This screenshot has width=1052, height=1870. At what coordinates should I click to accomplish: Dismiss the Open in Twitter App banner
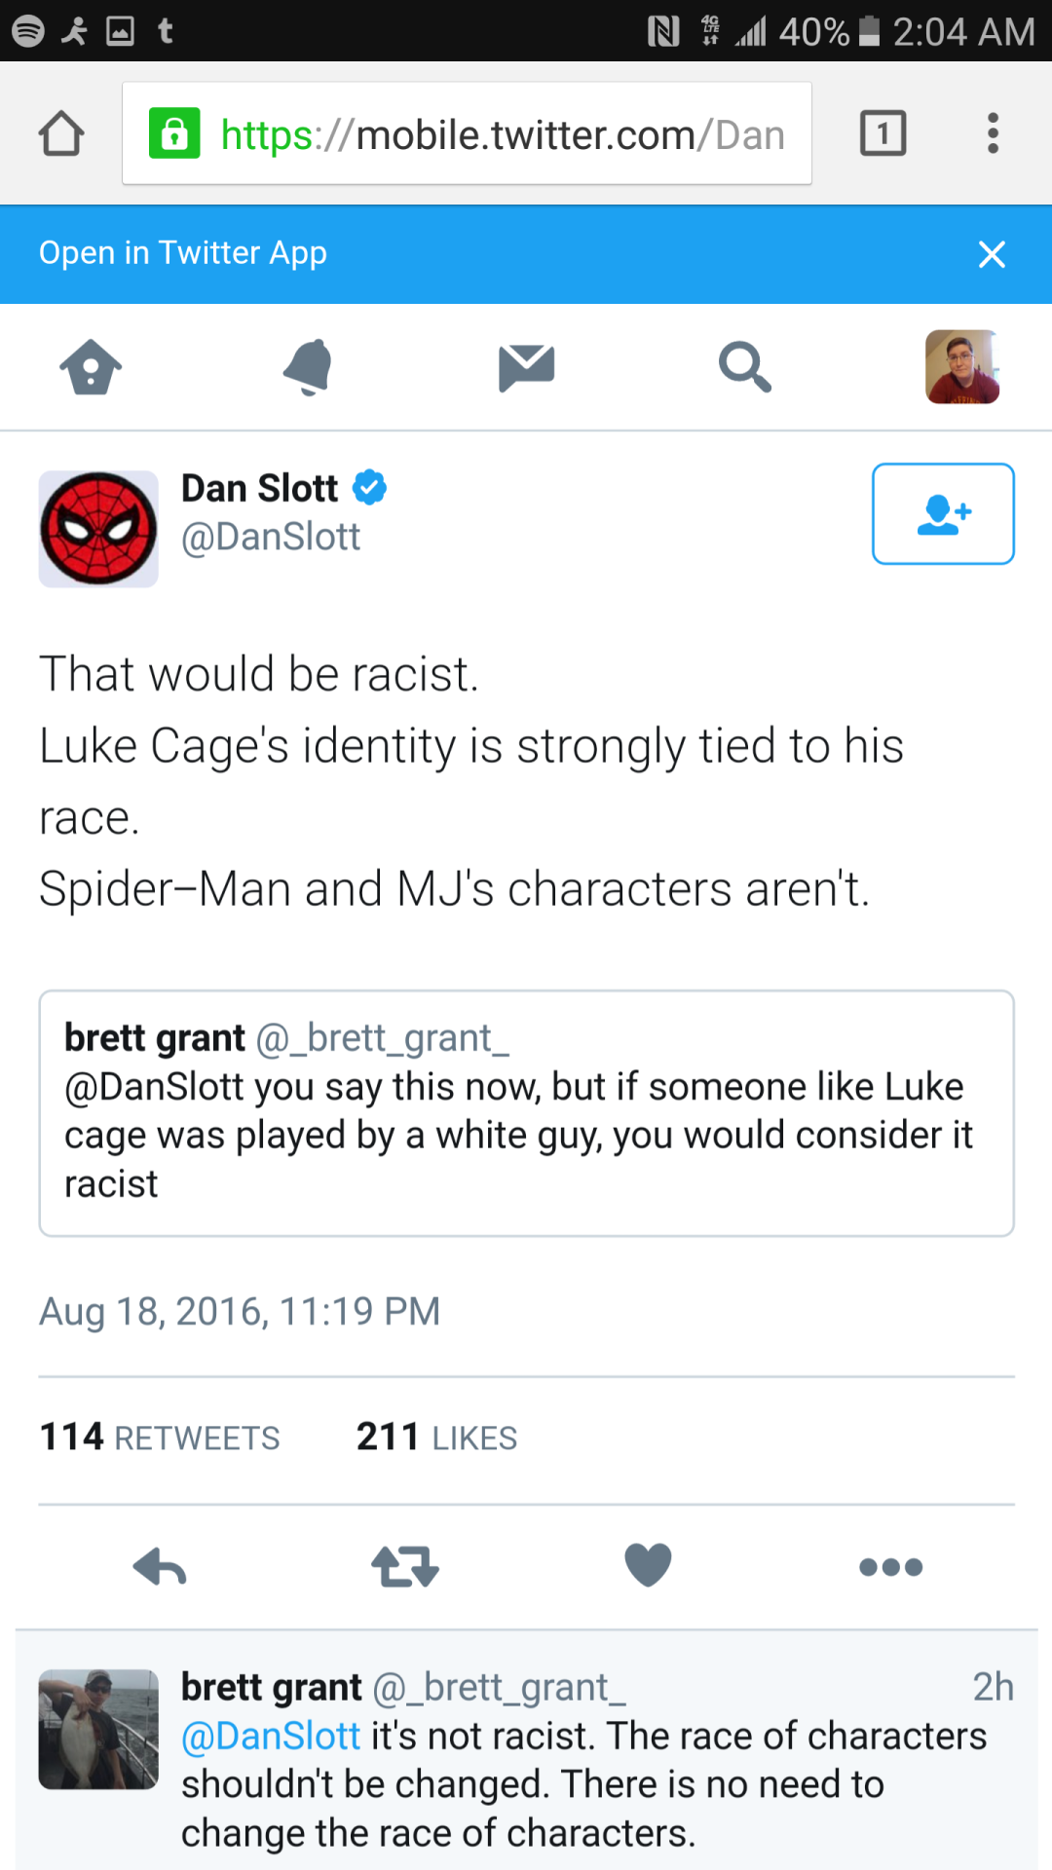pyautogui.click(x=992, y=254)
